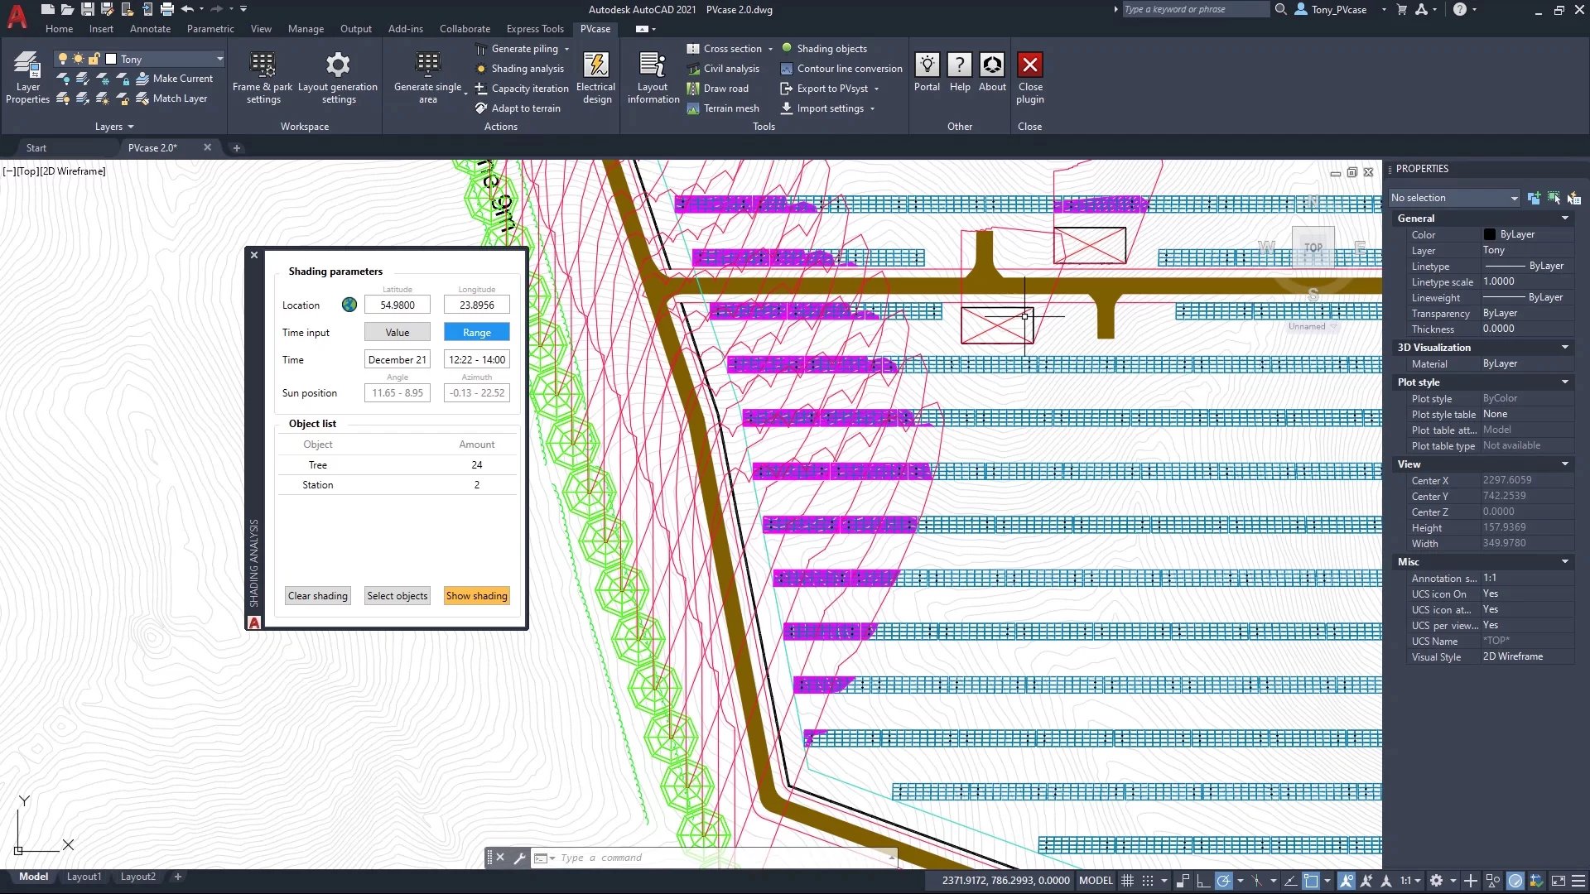The width and height of the screenshot is (1590, 894).
Task: Open the Start file tab
Action: pos(36,148)
